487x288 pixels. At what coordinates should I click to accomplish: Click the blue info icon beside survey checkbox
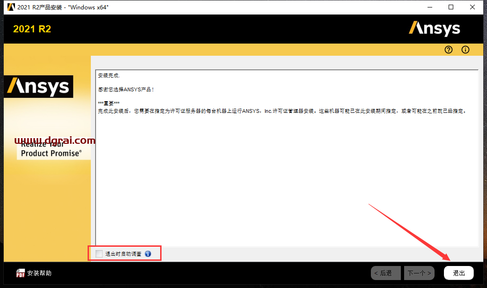[148, 254]
